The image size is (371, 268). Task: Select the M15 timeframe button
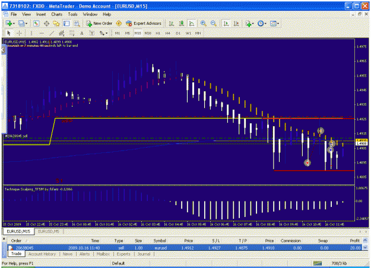pos(138,33)
